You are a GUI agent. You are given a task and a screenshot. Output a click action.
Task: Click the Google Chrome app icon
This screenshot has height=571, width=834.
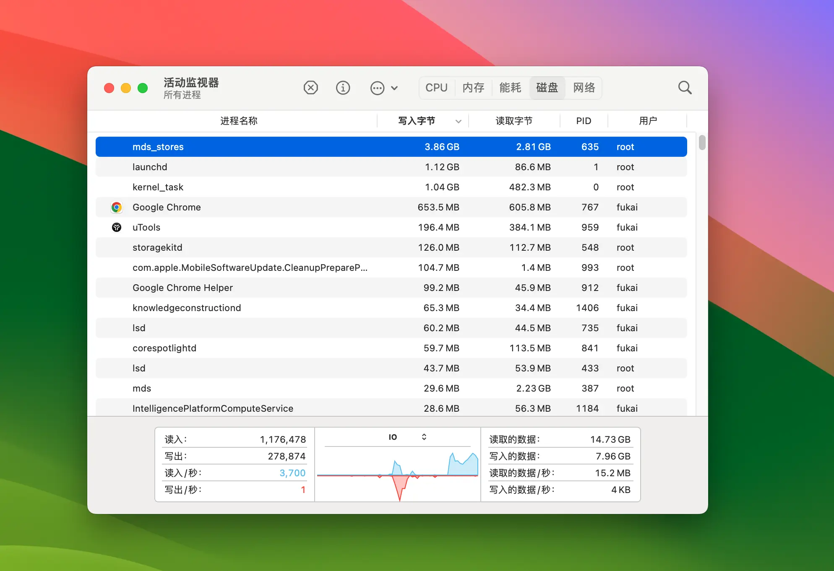click(117, 207)
